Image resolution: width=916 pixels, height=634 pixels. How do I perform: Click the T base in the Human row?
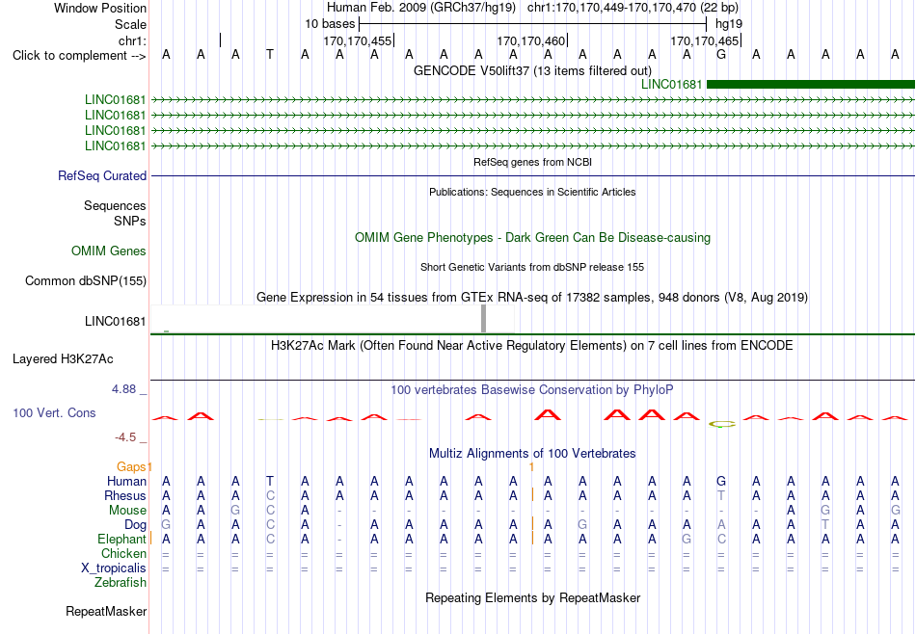point(270,481)
